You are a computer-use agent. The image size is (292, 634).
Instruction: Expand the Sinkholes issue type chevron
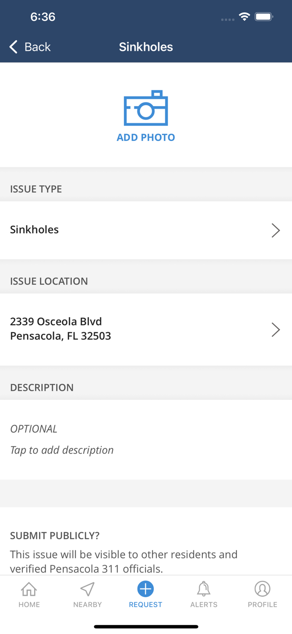click(276, 230)
